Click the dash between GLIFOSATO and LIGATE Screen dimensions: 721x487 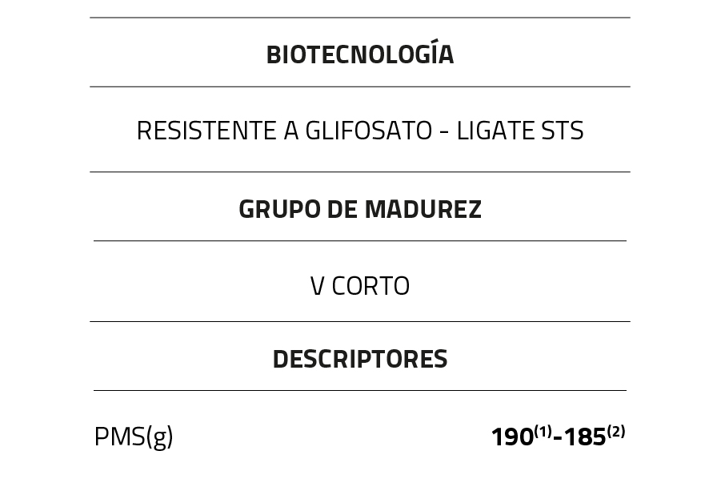(444, 132)
